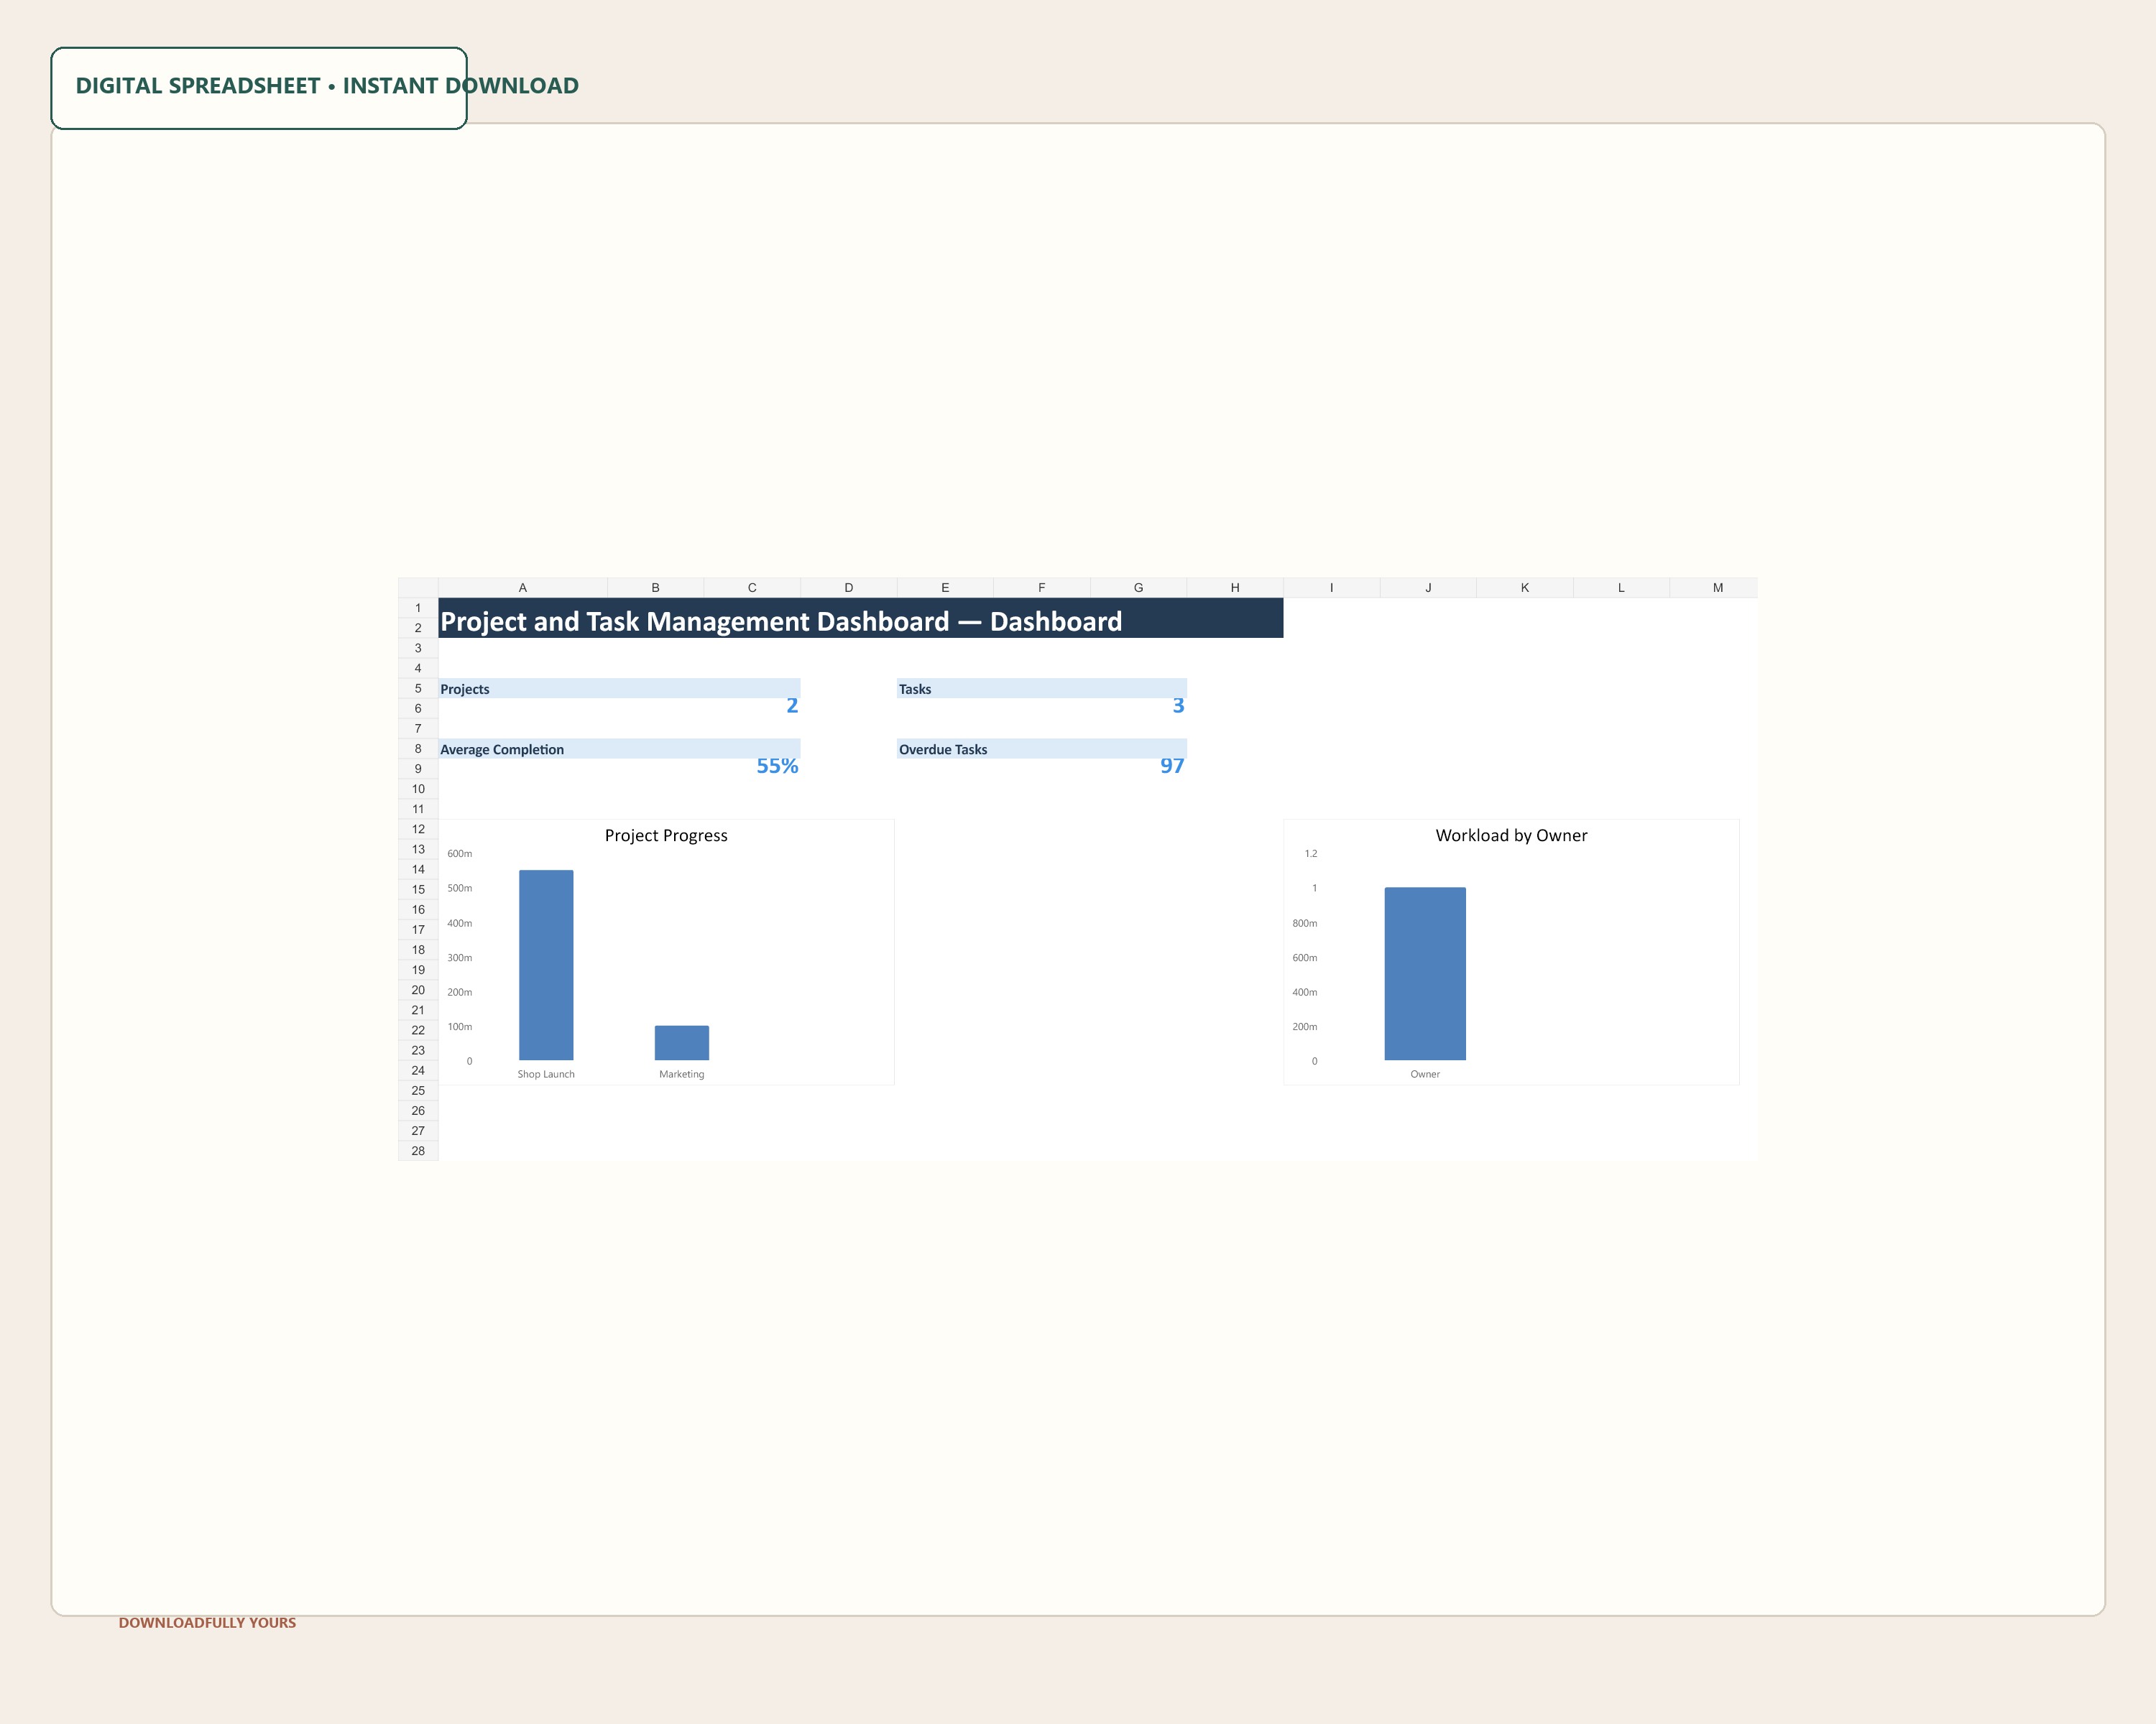Viewport: 2156px width, 1724px height.
Task: Select column L header
Action: tap(1621, 588)
